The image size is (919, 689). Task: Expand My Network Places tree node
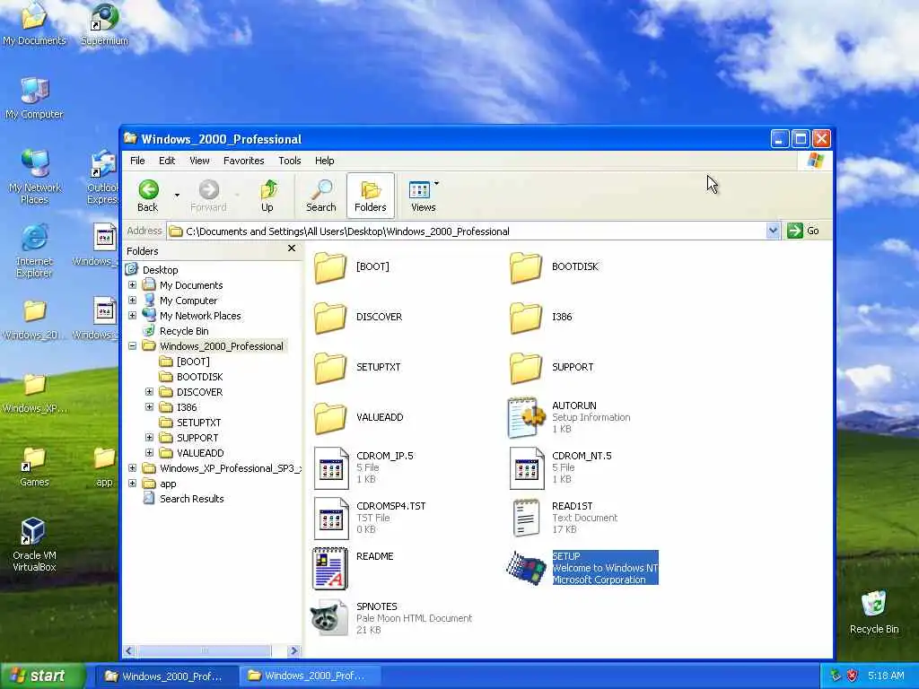[133, 315]
